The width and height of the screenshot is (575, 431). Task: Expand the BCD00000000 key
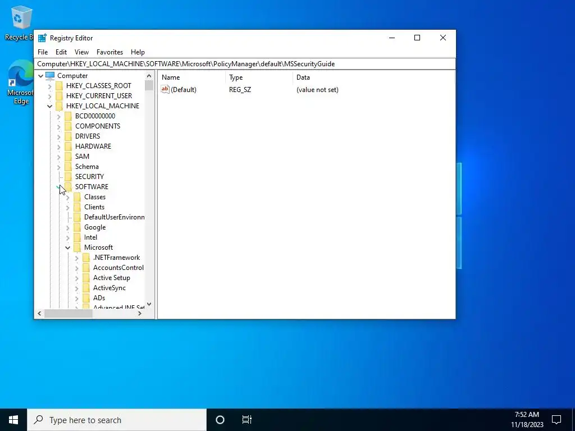58,117
